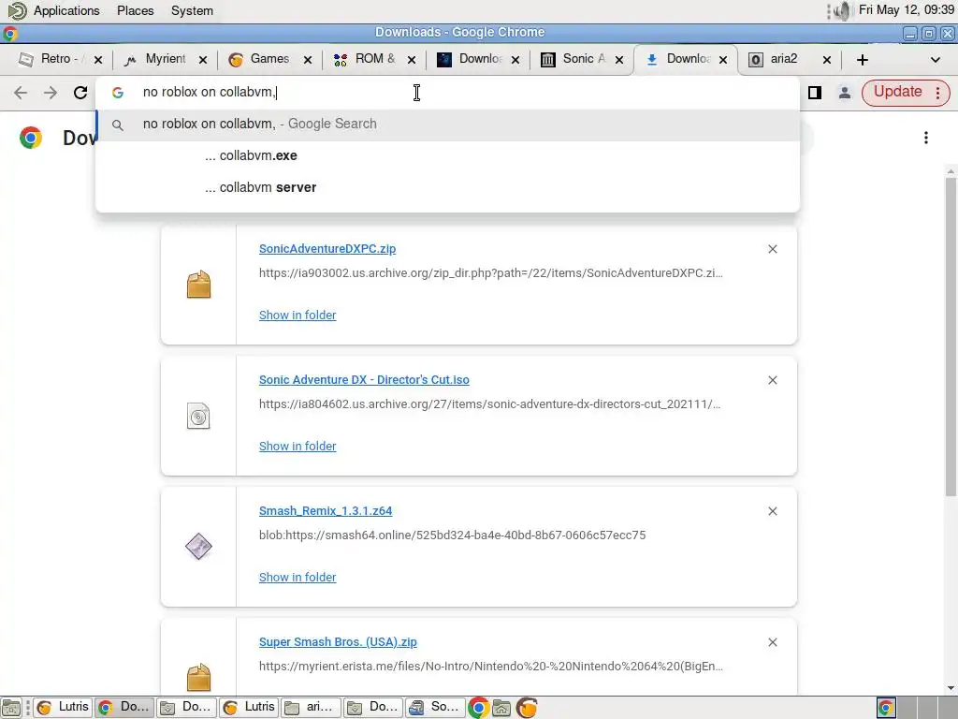
Task: Click the Super Smash Bros zip package icon
Action: (x=198, y=678)
